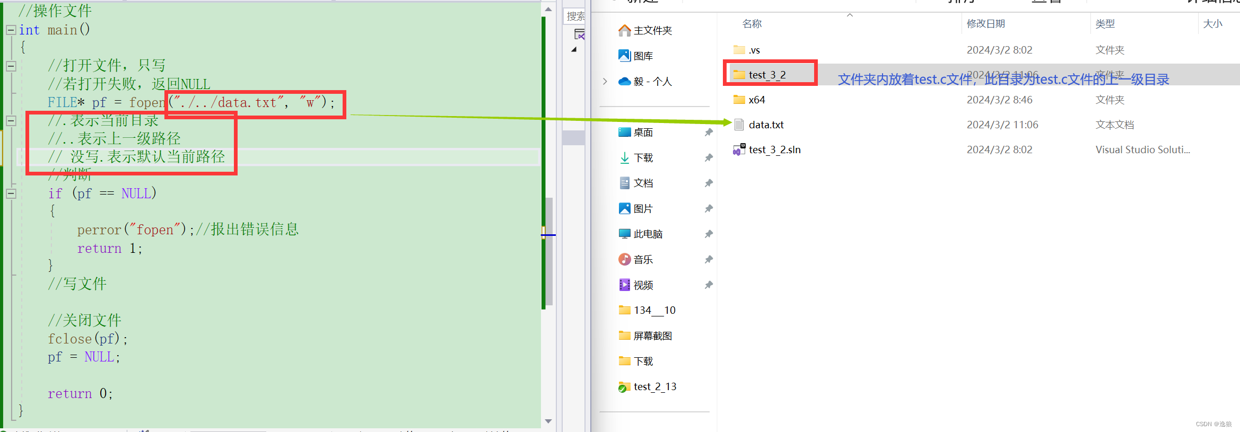Viewport: 1240px width, 432px height.
Task: Unpin 音乐 using its pin icon
Action: point(709,259)
